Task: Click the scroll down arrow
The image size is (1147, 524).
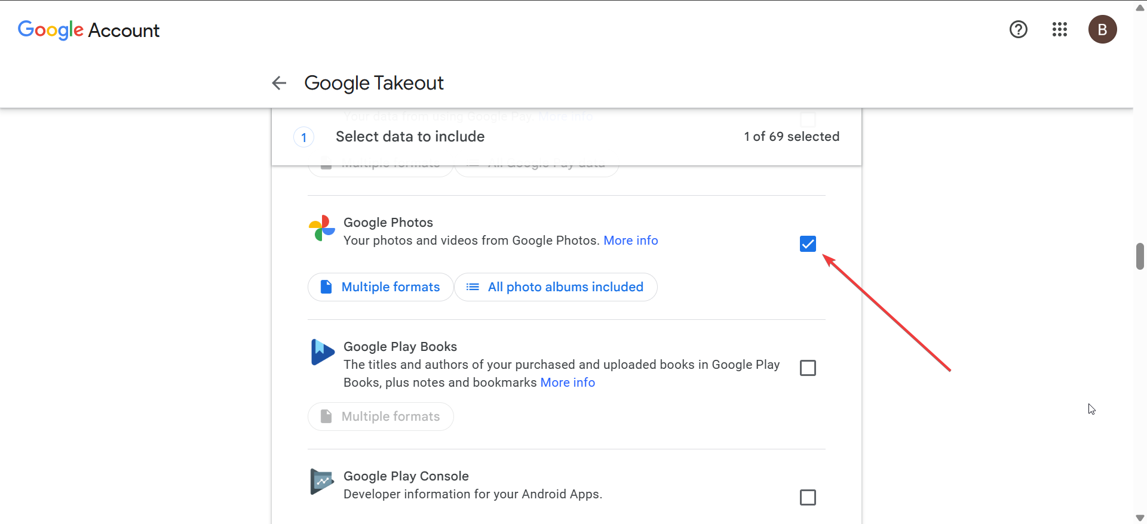Action: [1140, 518]
